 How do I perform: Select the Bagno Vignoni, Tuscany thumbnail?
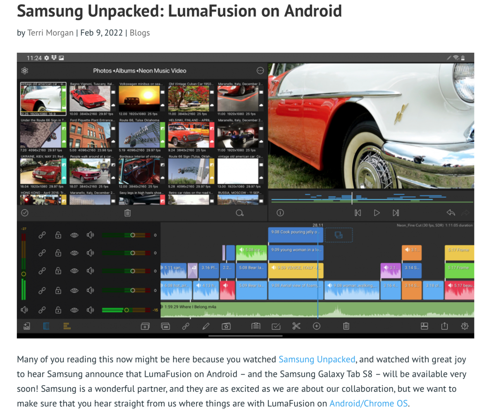91,99
